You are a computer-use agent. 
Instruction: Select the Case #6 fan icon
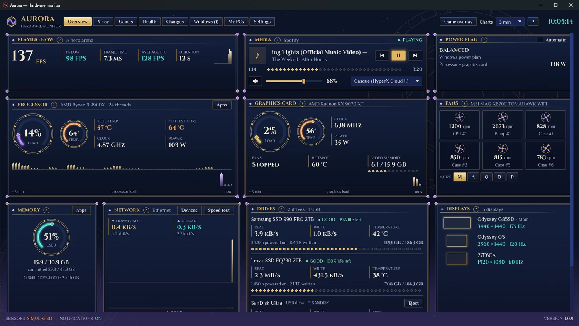point(545,148)
